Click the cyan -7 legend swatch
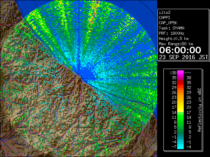 [180, 147]
